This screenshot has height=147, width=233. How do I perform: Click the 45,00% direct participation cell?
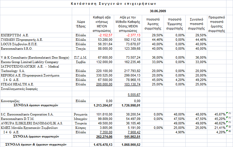pyautogui.click(x=157, y=80)
